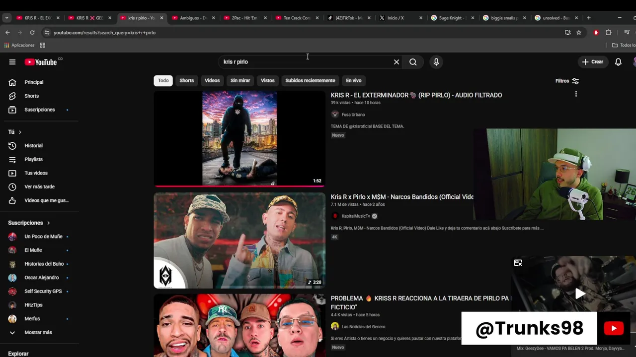Open the PROBLEMA reaction video thumbnail
The height and width of the screenshot is (357, 636).
click(x=239, y=326)
